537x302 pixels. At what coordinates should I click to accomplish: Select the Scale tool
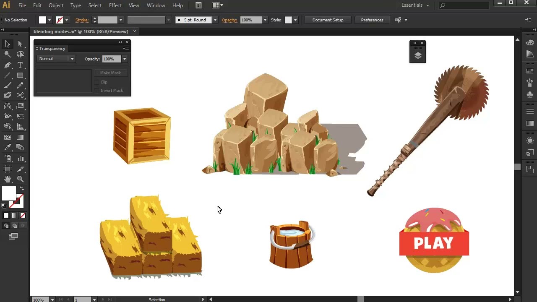pyautogui.click(x=20, y=106)
